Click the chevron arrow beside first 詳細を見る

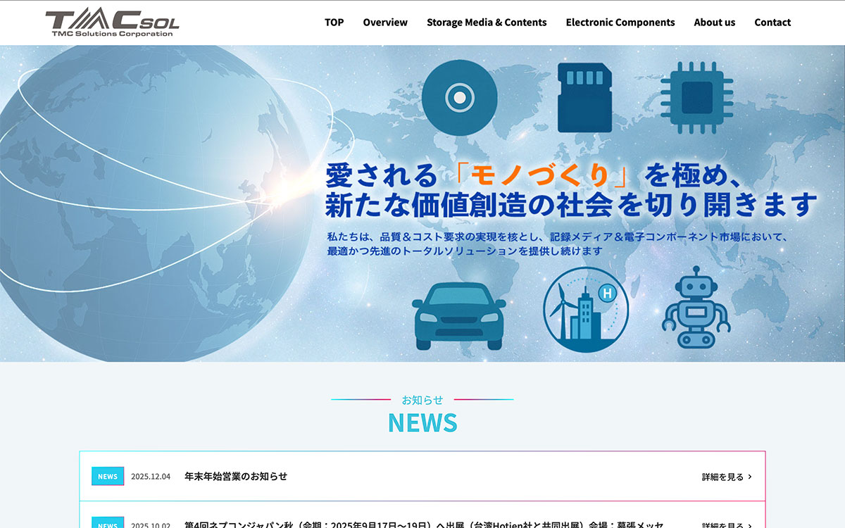tap(750, 477)
